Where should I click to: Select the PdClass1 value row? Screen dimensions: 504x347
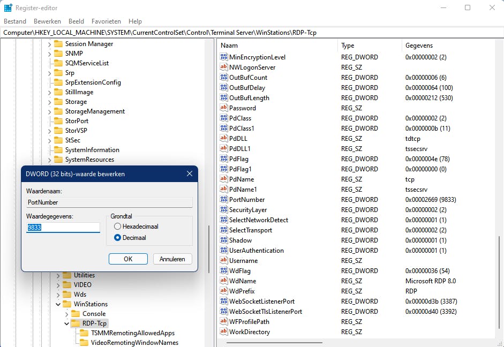click(x=356, y=128)
